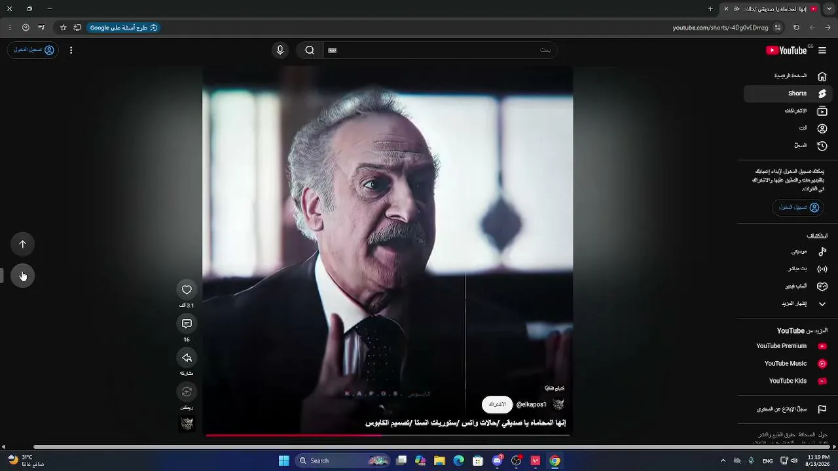Click in the YouTube search field

click(440, 50)
